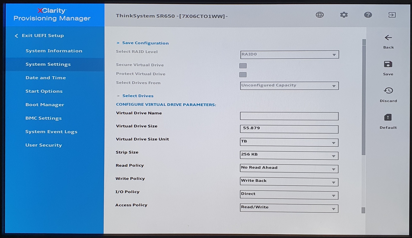This screenshot has height=238, width=412.
Task: Open the Access Policy dropdown
Action: (x=289, y=208)
